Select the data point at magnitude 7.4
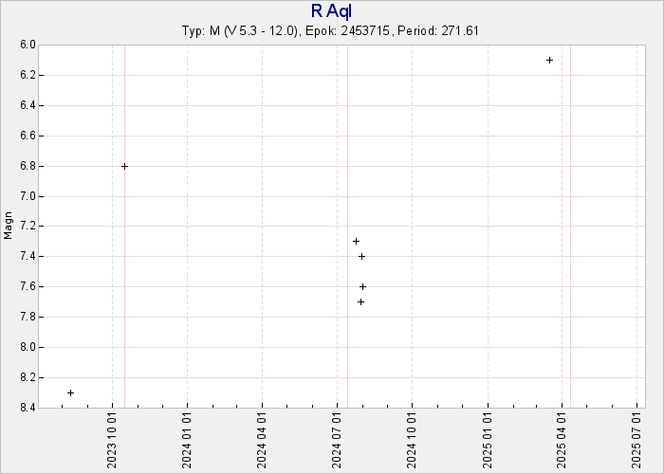Viewport: 664px width, 474px height. pos(361,256)
